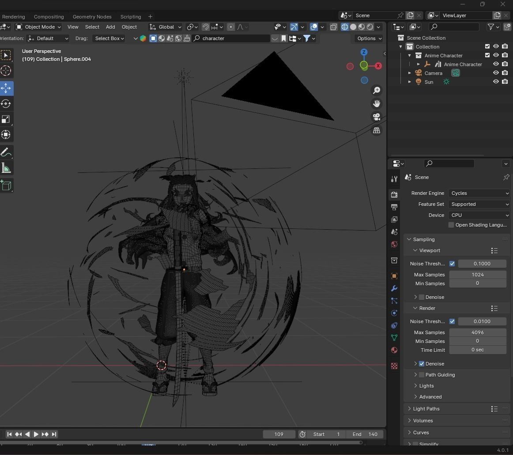Open the Object Data properties tab
This screenshot has width=513, height=455.
tap(394, 338)
